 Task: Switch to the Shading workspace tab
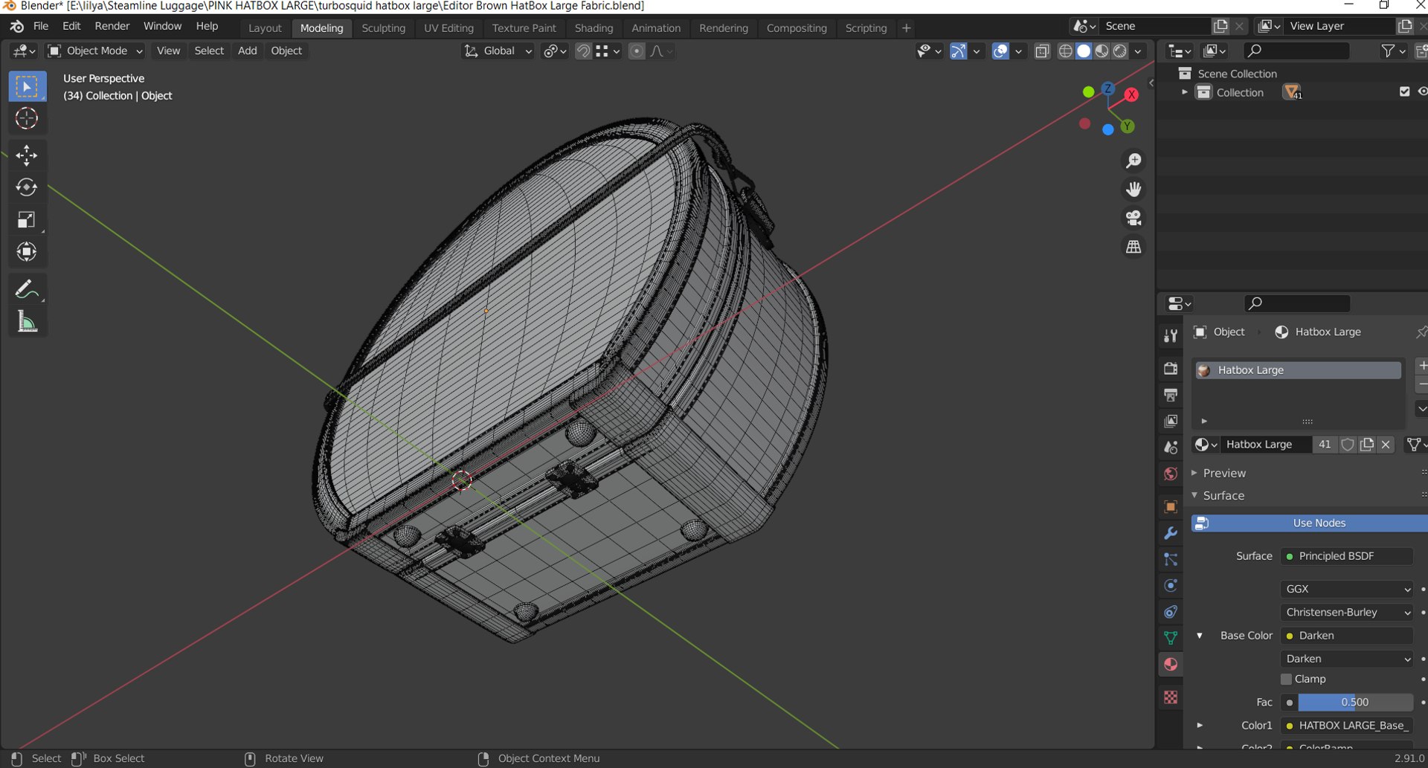(594, 28)
